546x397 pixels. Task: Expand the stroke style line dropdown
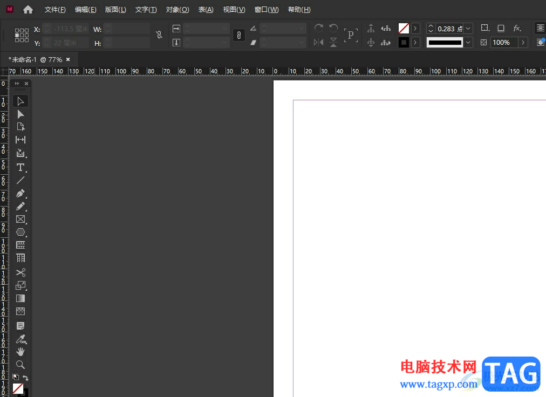pyautogui.click(x=468, y=43)
